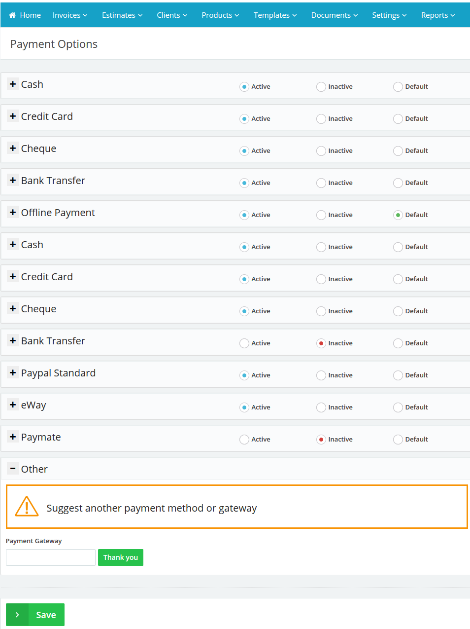470x629 pixels.
Task: Expand the Paypal Standard plus icon
Action: click(x=13, y=372)
